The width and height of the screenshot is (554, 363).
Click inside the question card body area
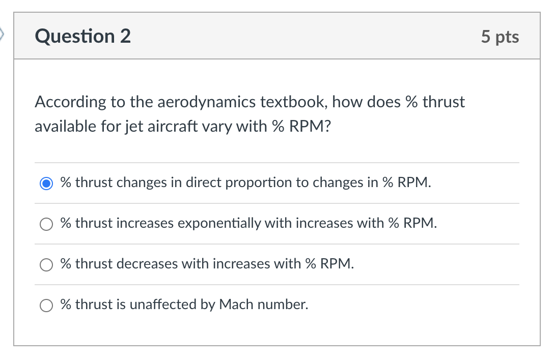(276, 330)
